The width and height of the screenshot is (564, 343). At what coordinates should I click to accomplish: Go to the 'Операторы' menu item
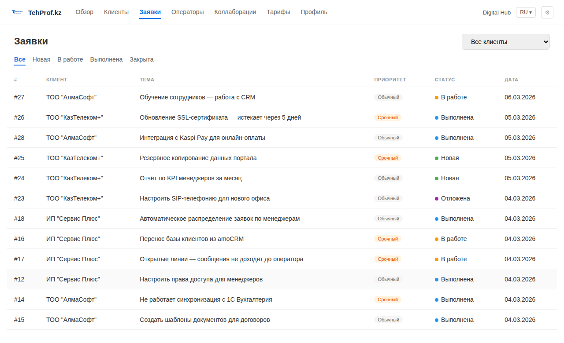click(188, 12)
